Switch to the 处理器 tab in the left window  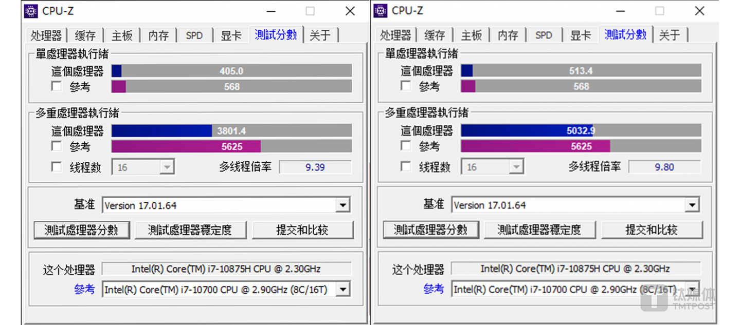click(x=46, y=35)
